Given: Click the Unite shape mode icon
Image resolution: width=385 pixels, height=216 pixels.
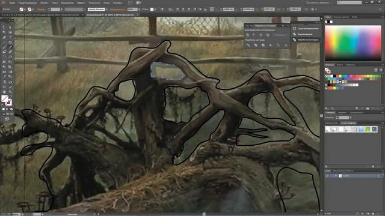Looking at the screenshot, I should point(247,35).
